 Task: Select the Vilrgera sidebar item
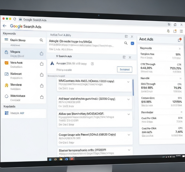(x=24, y=54)
